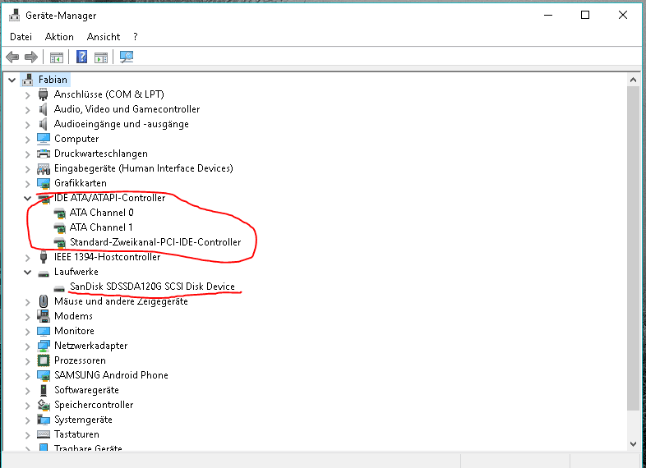The height and width of the screenshot is (468, 646).
Task: Click the Tastaturen keyboard icon
Action: click(44, 434)
